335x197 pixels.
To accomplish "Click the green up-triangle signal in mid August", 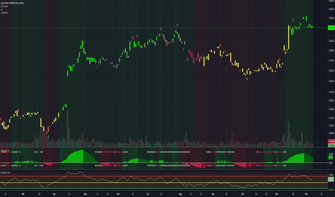I will click(188, 59).
